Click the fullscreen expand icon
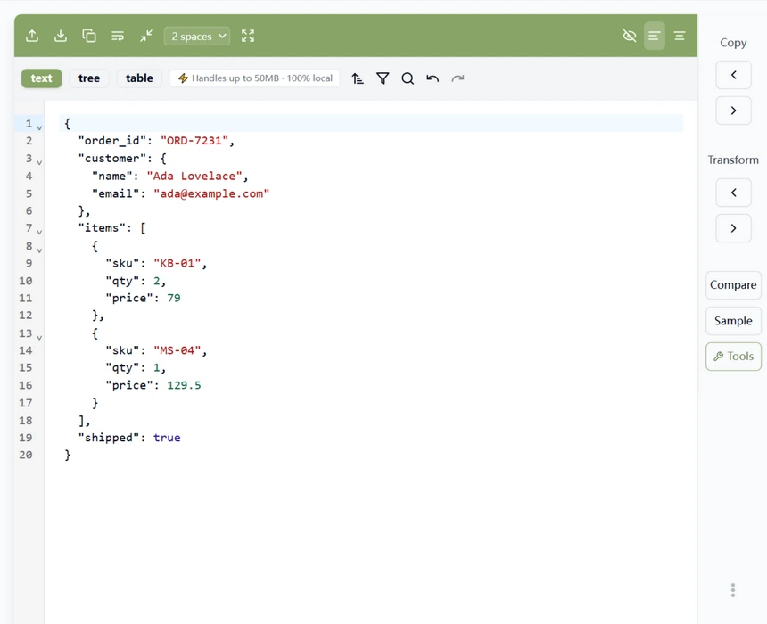The width and height of the screenshot is (767, 624). click(248, 36)
